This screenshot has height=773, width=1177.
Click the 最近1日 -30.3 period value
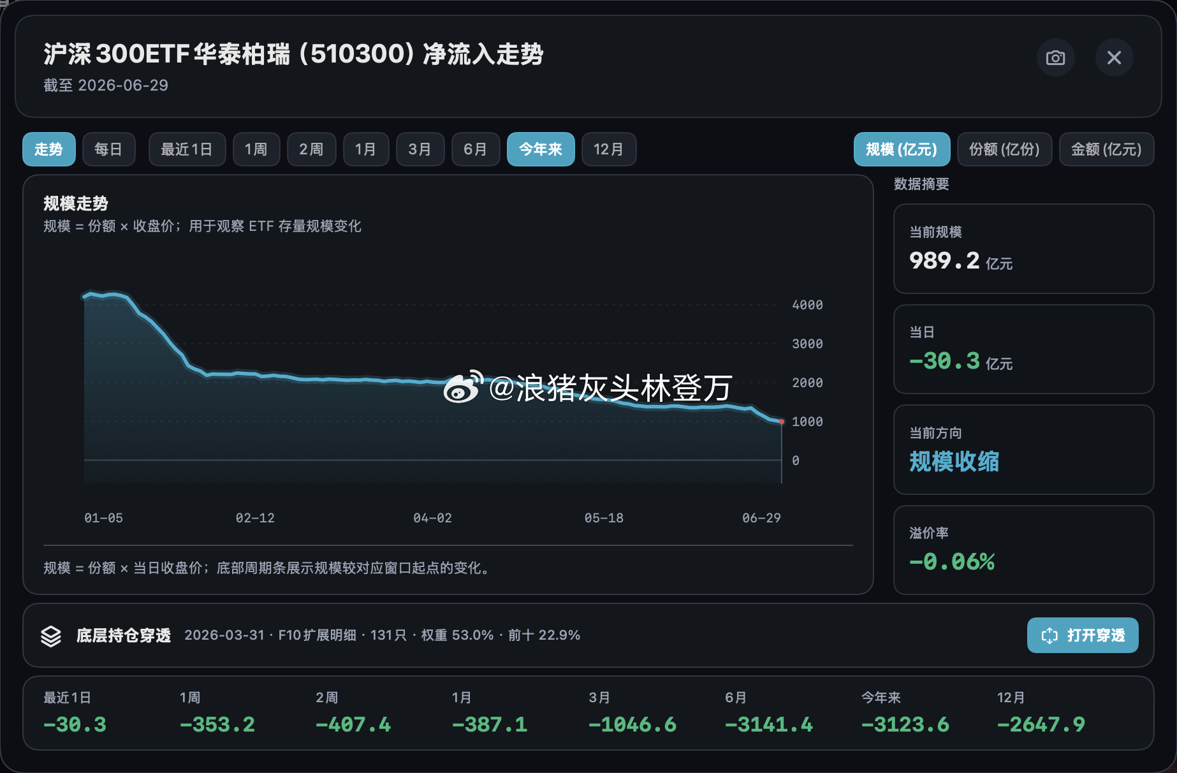coord(75,725)
